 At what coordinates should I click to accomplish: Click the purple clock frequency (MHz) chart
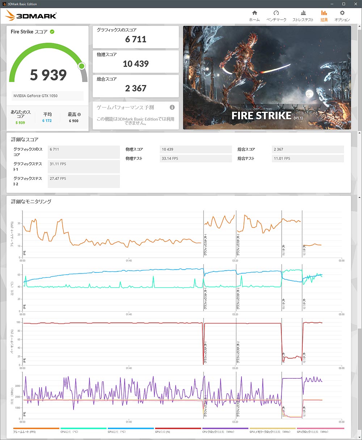[x=182, y=395]
